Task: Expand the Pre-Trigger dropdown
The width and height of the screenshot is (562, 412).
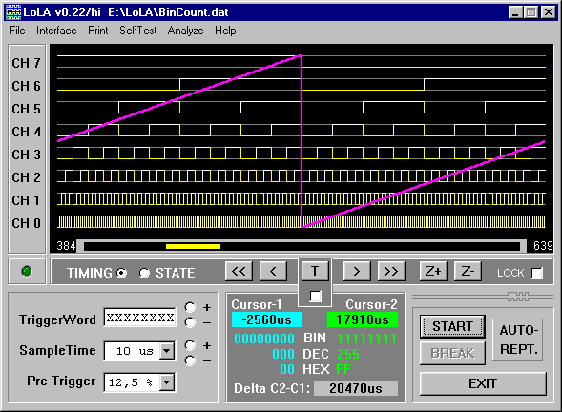Action: tap(167, 382)
